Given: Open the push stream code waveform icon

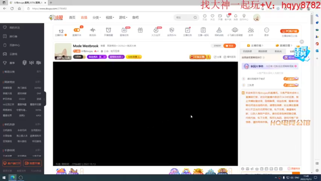Looking at the screenshot, I should (93, 30).
